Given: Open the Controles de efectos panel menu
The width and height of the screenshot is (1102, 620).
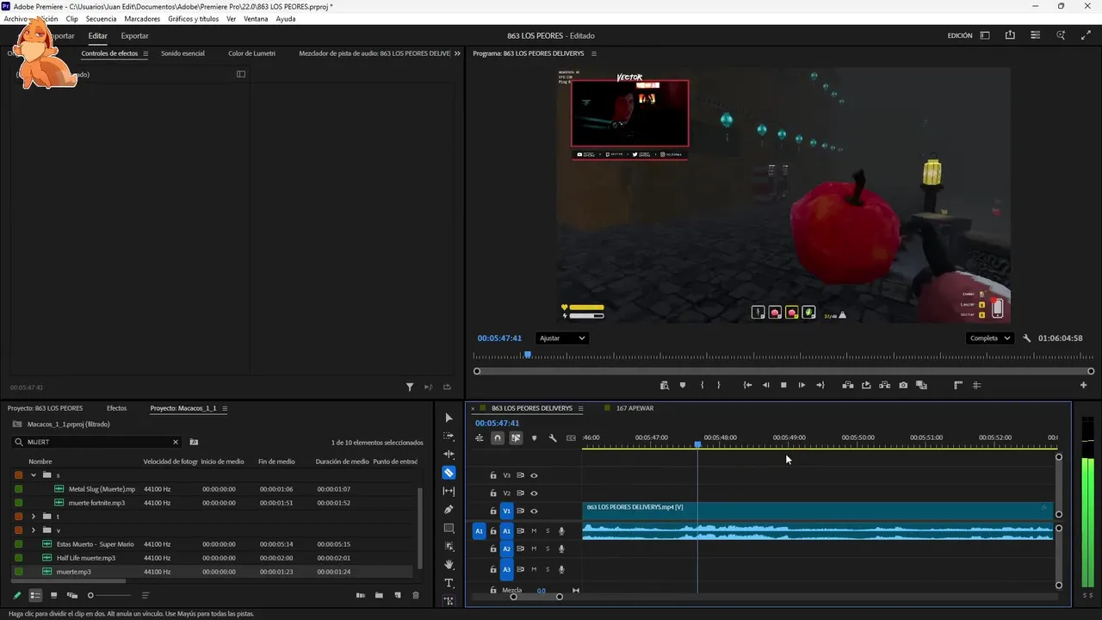Looking at the screenshot, I should 145,53.
